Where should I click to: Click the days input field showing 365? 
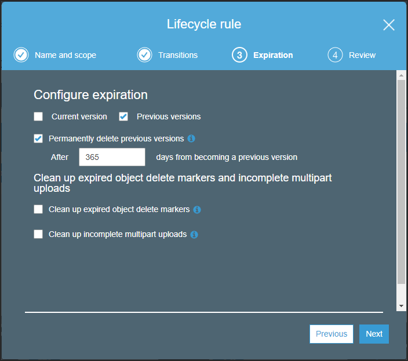(112, 157)
